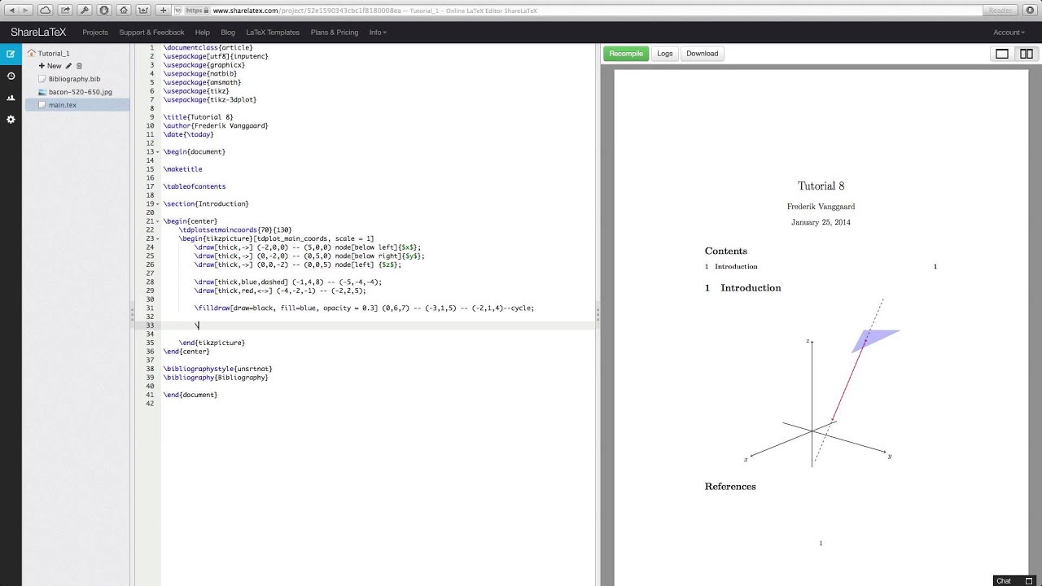Click the plus add-bookmark button
Screen dimensions: 1042x586
(164, 11)
